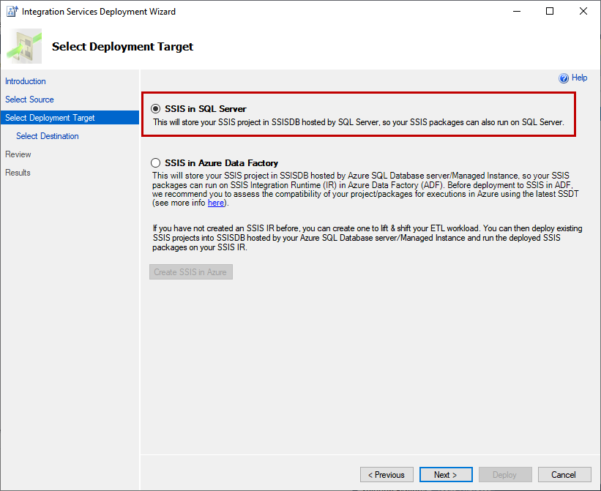The image size is (601, 491).
Task: Click the disabled Deploy button
Action: pos(505,474)
